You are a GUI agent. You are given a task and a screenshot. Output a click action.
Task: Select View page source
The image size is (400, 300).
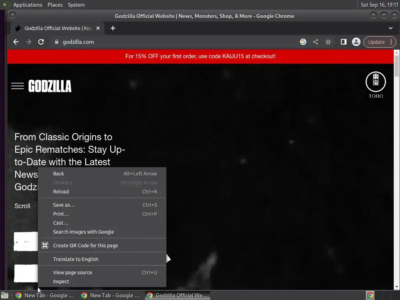pyautogui.click(x=102, y=272)
